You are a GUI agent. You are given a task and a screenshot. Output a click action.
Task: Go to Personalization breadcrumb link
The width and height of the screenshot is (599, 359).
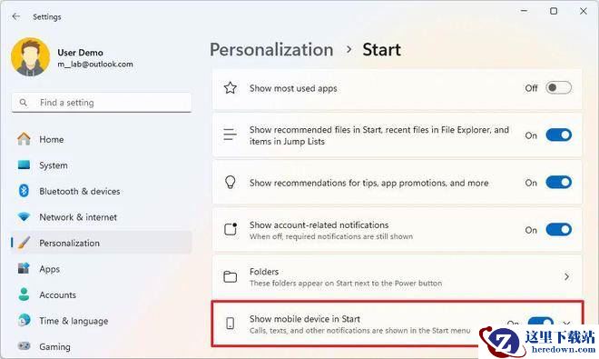pyautogui.click(x=271, y=50)
